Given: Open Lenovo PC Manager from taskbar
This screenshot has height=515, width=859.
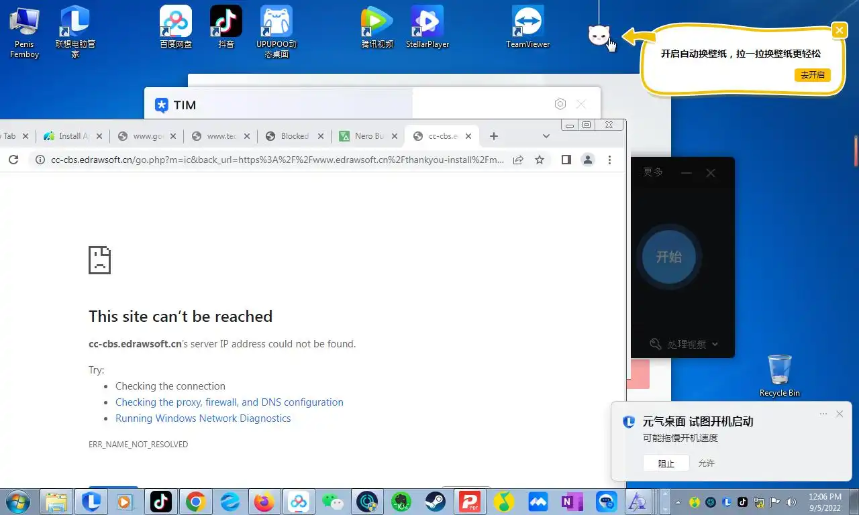Looking at the screenshot, I should pyautogui.click(x=92, y=502).
